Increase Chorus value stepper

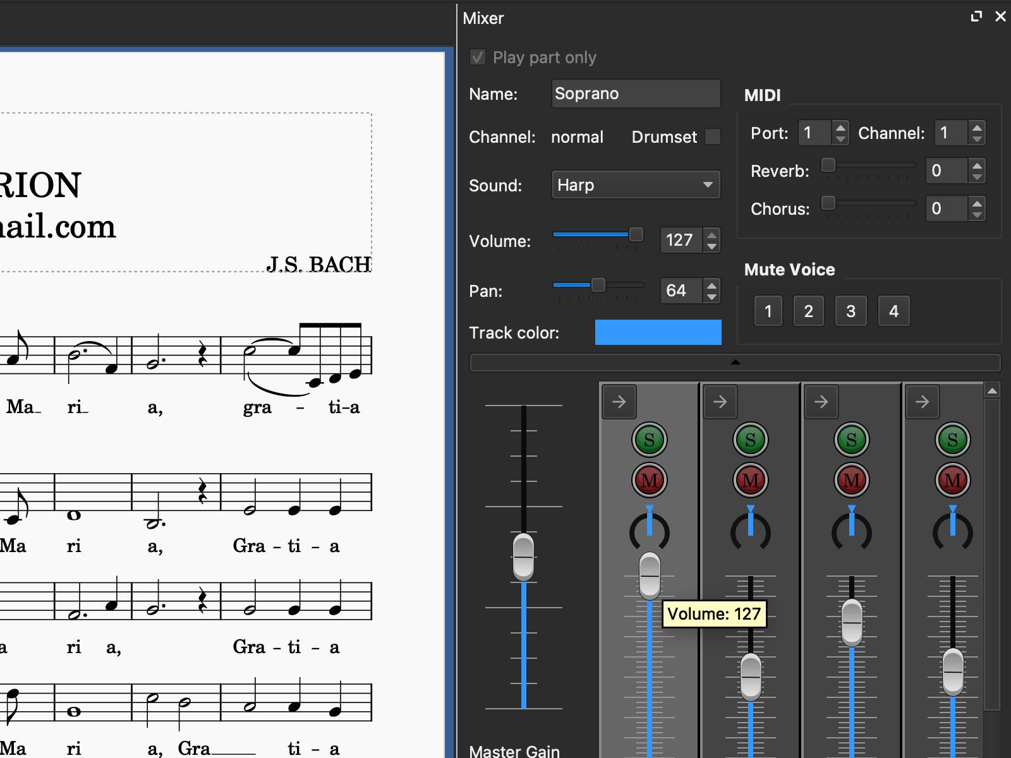tap(978, 203)
